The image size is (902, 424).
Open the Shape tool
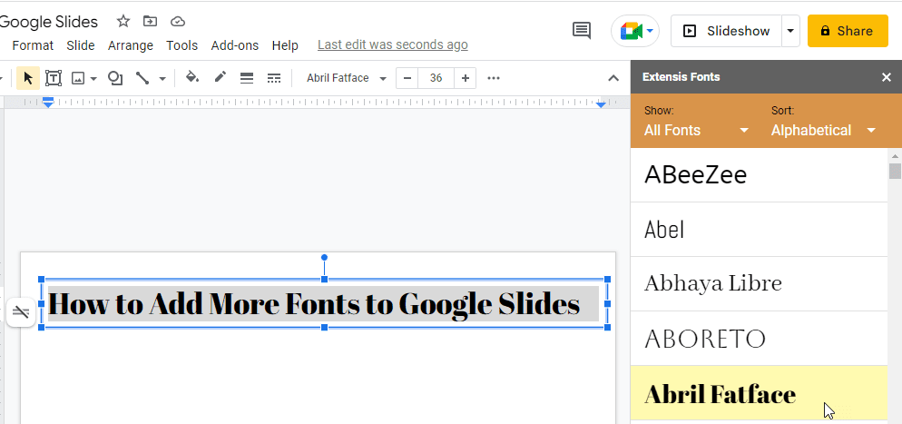(x=115, y=78)
